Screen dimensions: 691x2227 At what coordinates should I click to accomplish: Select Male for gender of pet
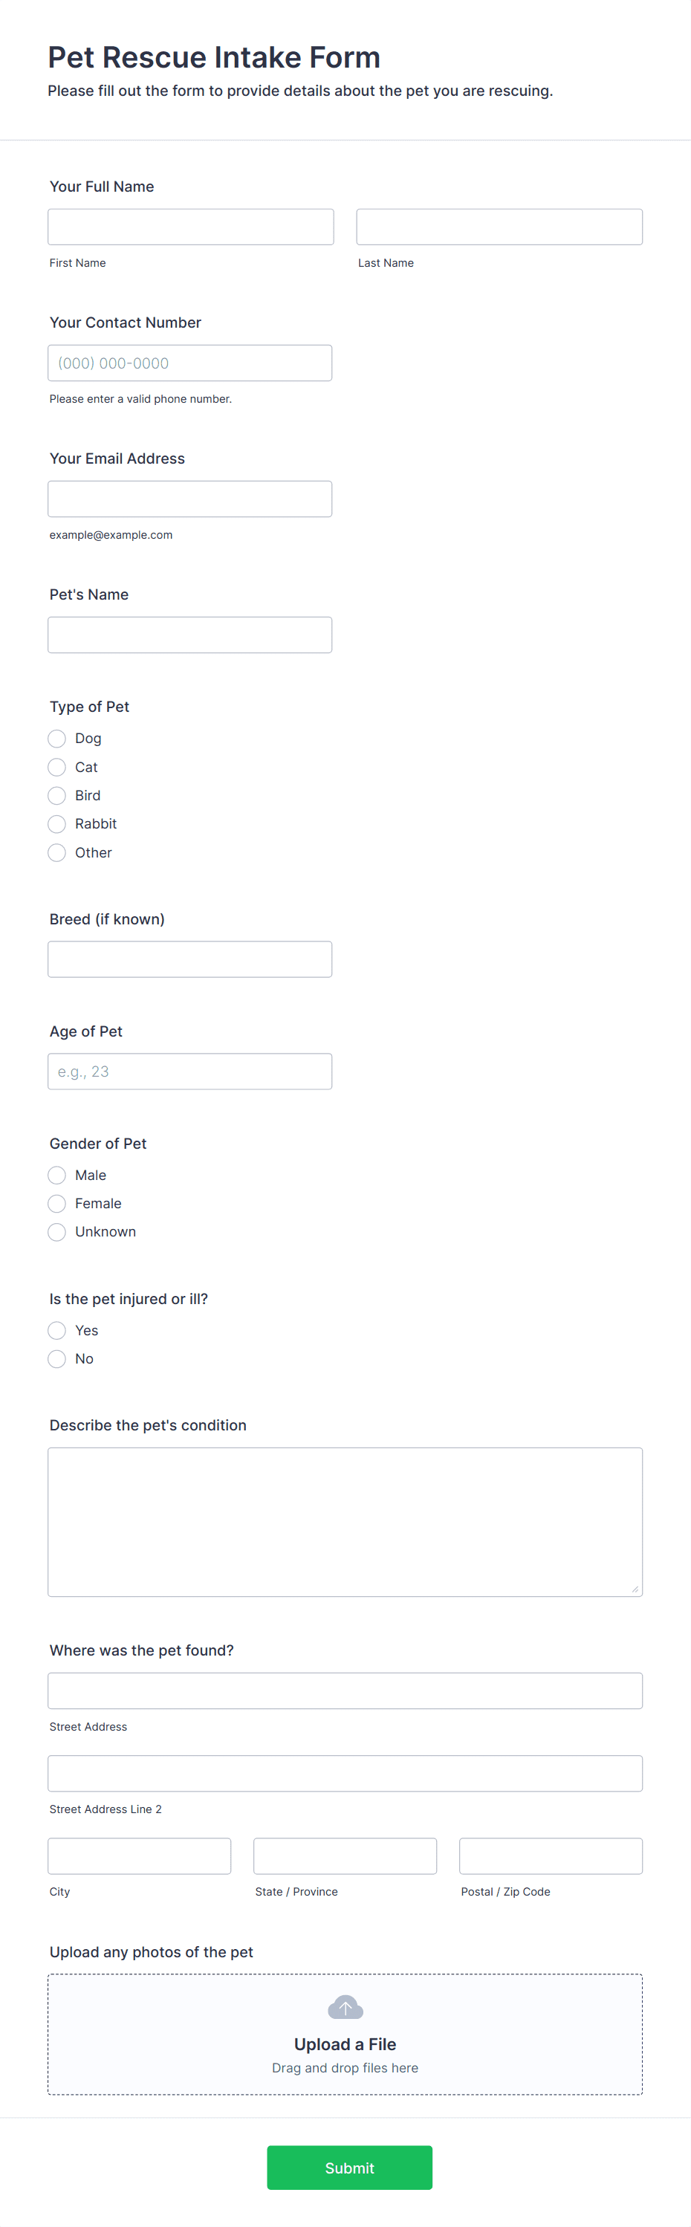56,1175
